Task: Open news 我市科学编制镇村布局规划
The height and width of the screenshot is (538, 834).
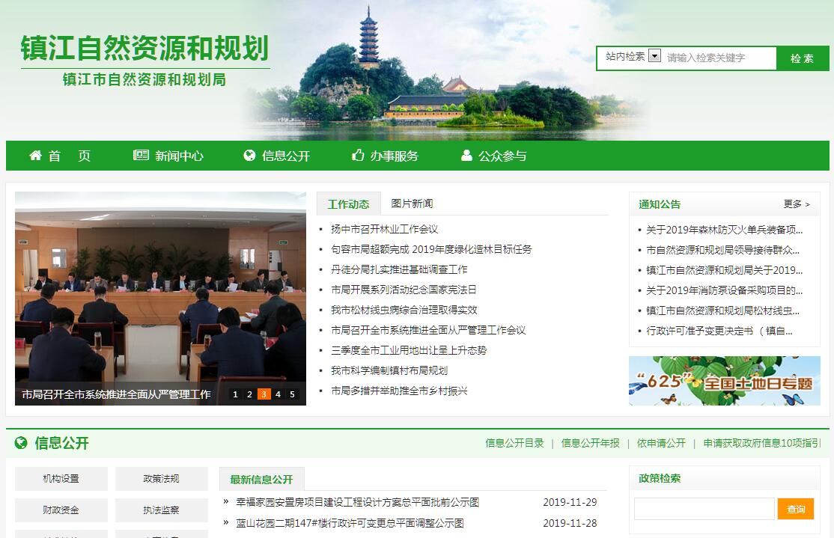Action: (389, 370)
